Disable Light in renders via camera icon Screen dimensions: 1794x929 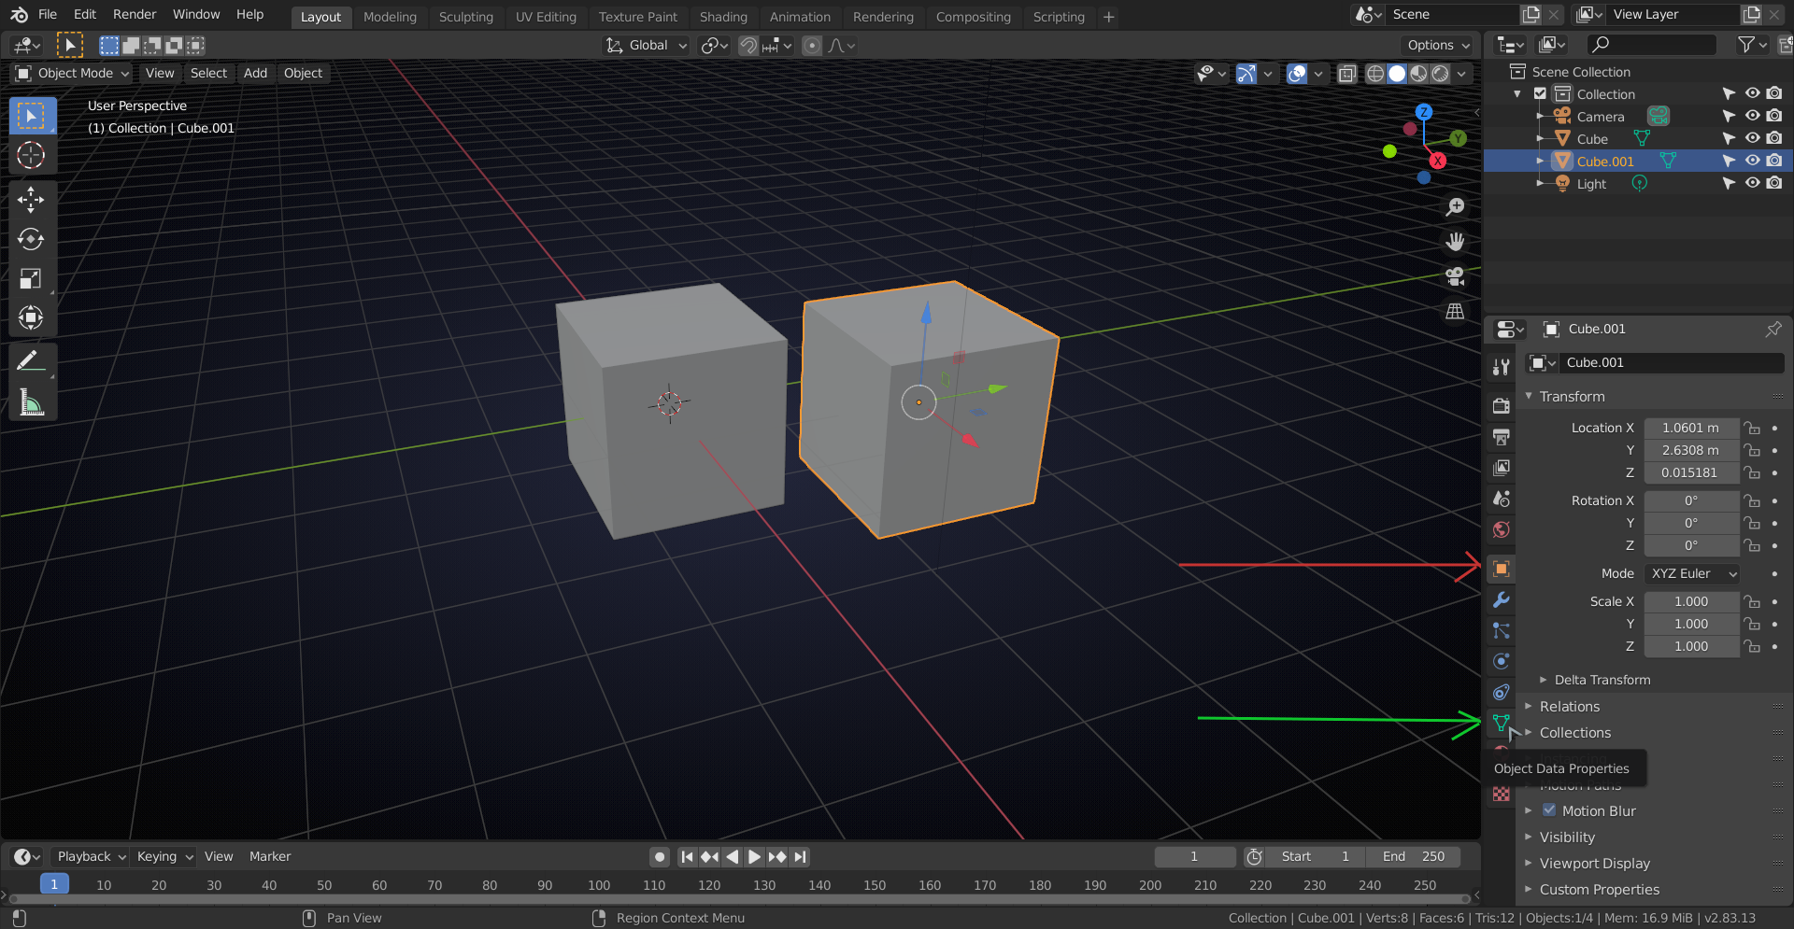1774,183
